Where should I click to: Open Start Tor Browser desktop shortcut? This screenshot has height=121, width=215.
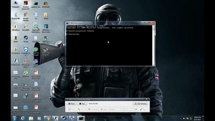[36, 52]
